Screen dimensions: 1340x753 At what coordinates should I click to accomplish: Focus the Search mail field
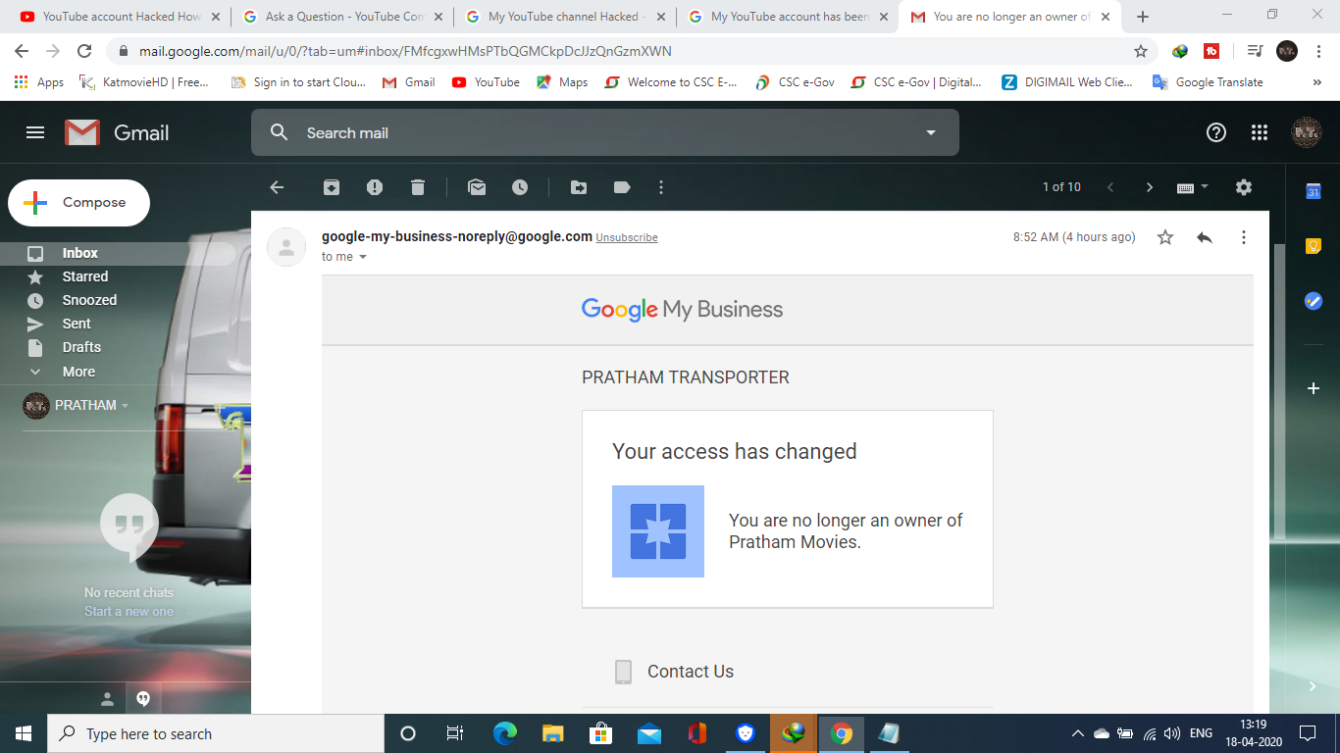point(604,132)
